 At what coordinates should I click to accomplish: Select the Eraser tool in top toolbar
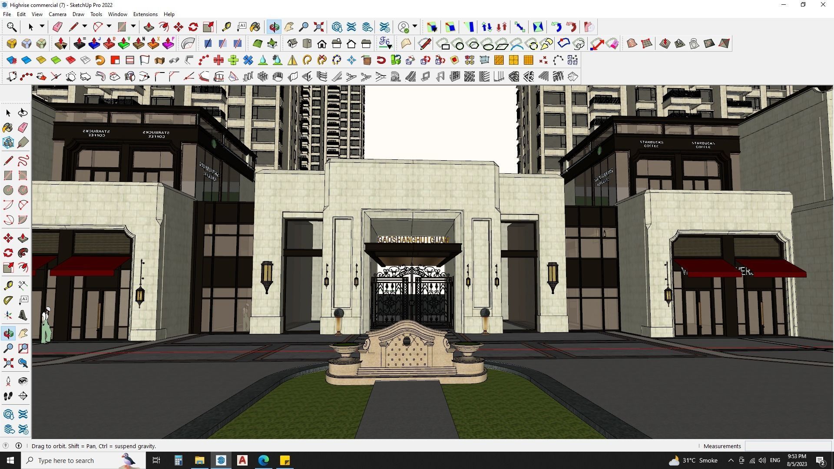click(57, 27)
